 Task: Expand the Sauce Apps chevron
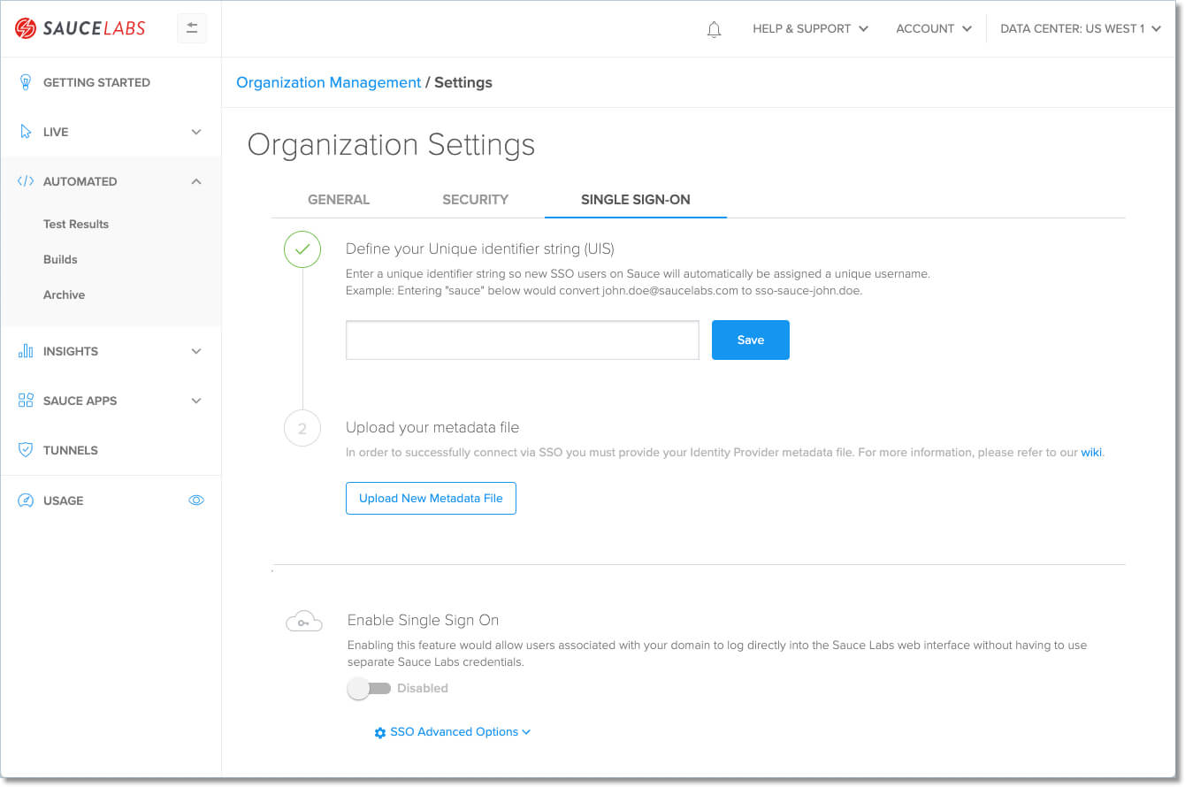pos(196,401)
